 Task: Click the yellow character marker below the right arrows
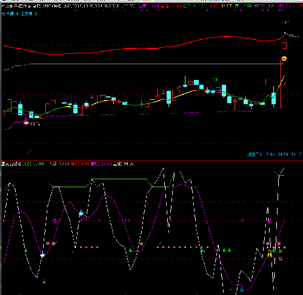pyautogui.click(x=270, y=255)
